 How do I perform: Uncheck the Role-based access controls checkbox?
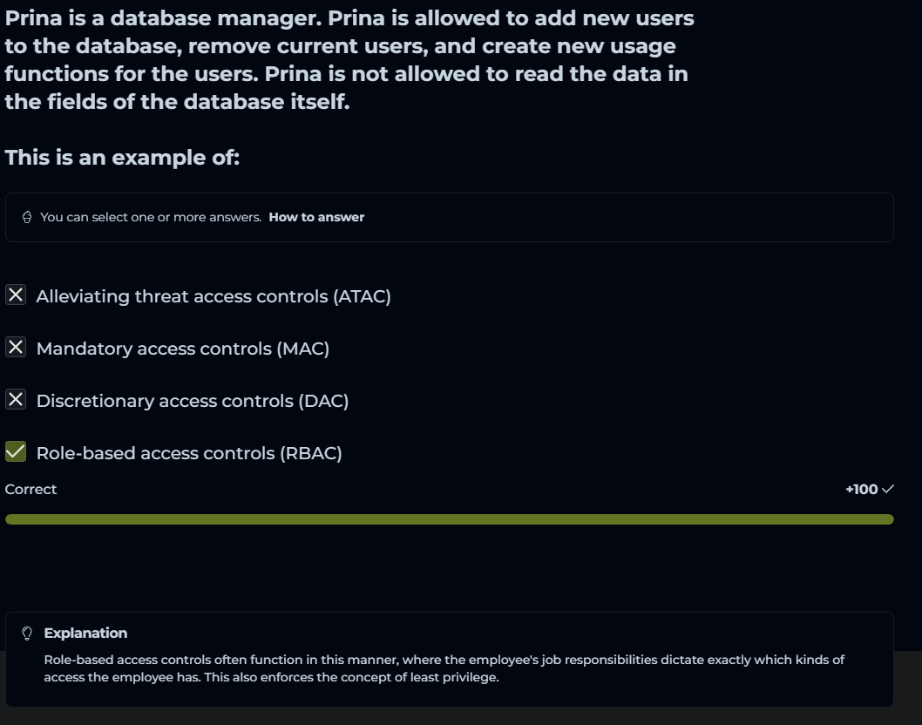click(x=16, y=451)
